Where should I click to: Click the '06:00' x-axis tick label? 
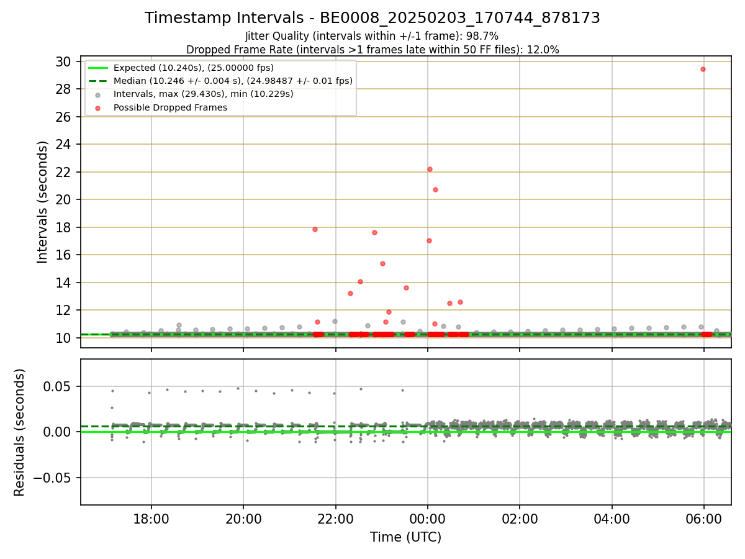(x=704, y=519)
